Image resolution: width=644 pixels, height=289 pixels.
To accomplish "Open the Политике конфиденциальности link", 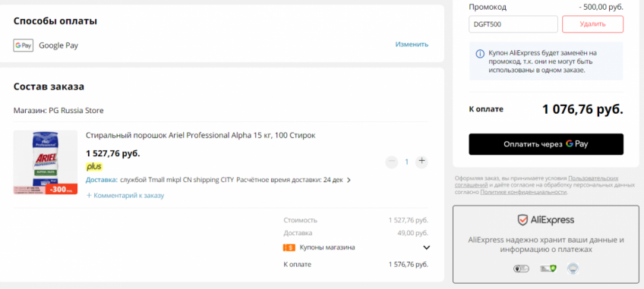I will (x=524, y=192).
